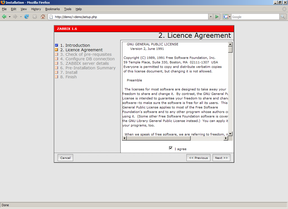The image size is (288, 209).
Task: Click the 'GNU GENERAL PUBLIC LICENSE' title line
Action: point(152,44)
